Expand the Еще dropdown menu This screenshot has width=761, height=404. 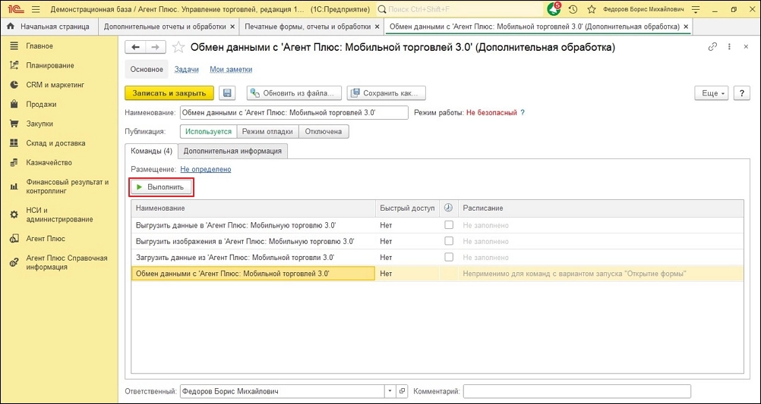click(712, 93)
